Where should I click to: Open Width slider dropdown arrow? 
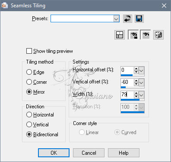tap(141, 95)
